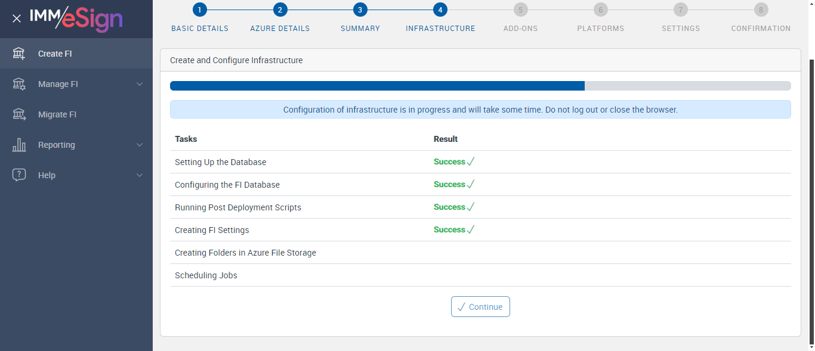
Task: Click the SETTINGS step label
Action: tap(681, 29)
